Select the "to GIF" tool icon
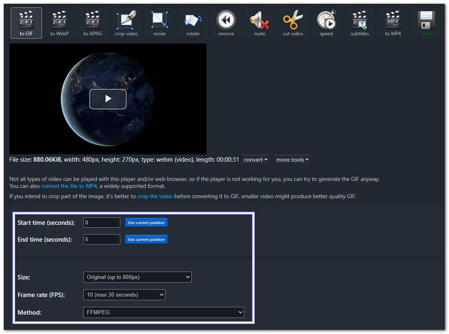This screenshot has width=449, height=334. pyautogui.click(x=25, y=22)
